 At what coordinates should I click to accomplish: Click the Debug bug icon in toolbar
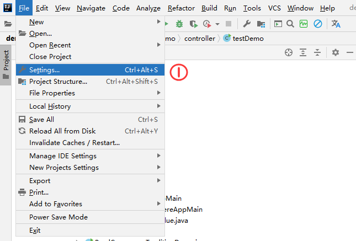click(x=180, y=24)
